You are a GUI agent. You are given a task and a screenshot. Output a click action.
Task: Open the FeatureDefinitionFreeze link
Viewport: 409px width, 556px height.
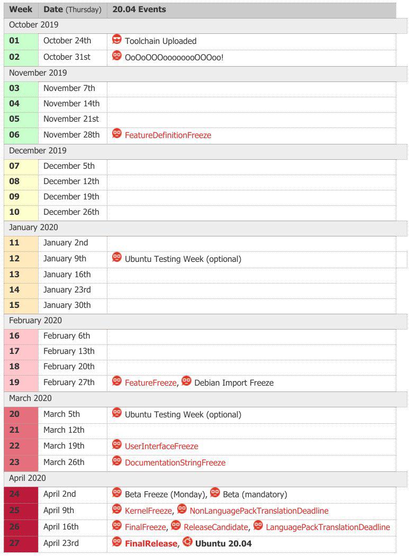168,135
